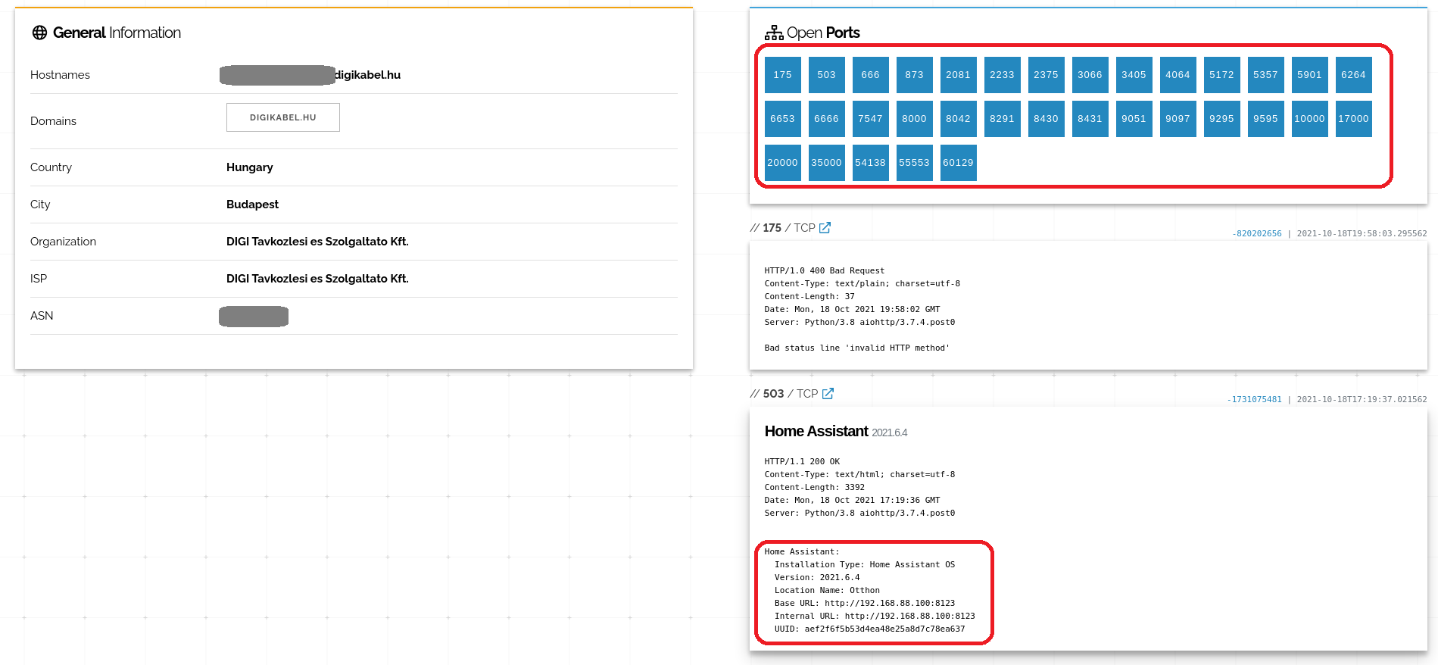Viewport: 1438px width, 665px height.
Task: Jump to port 5357
Action: point(1266,75)
